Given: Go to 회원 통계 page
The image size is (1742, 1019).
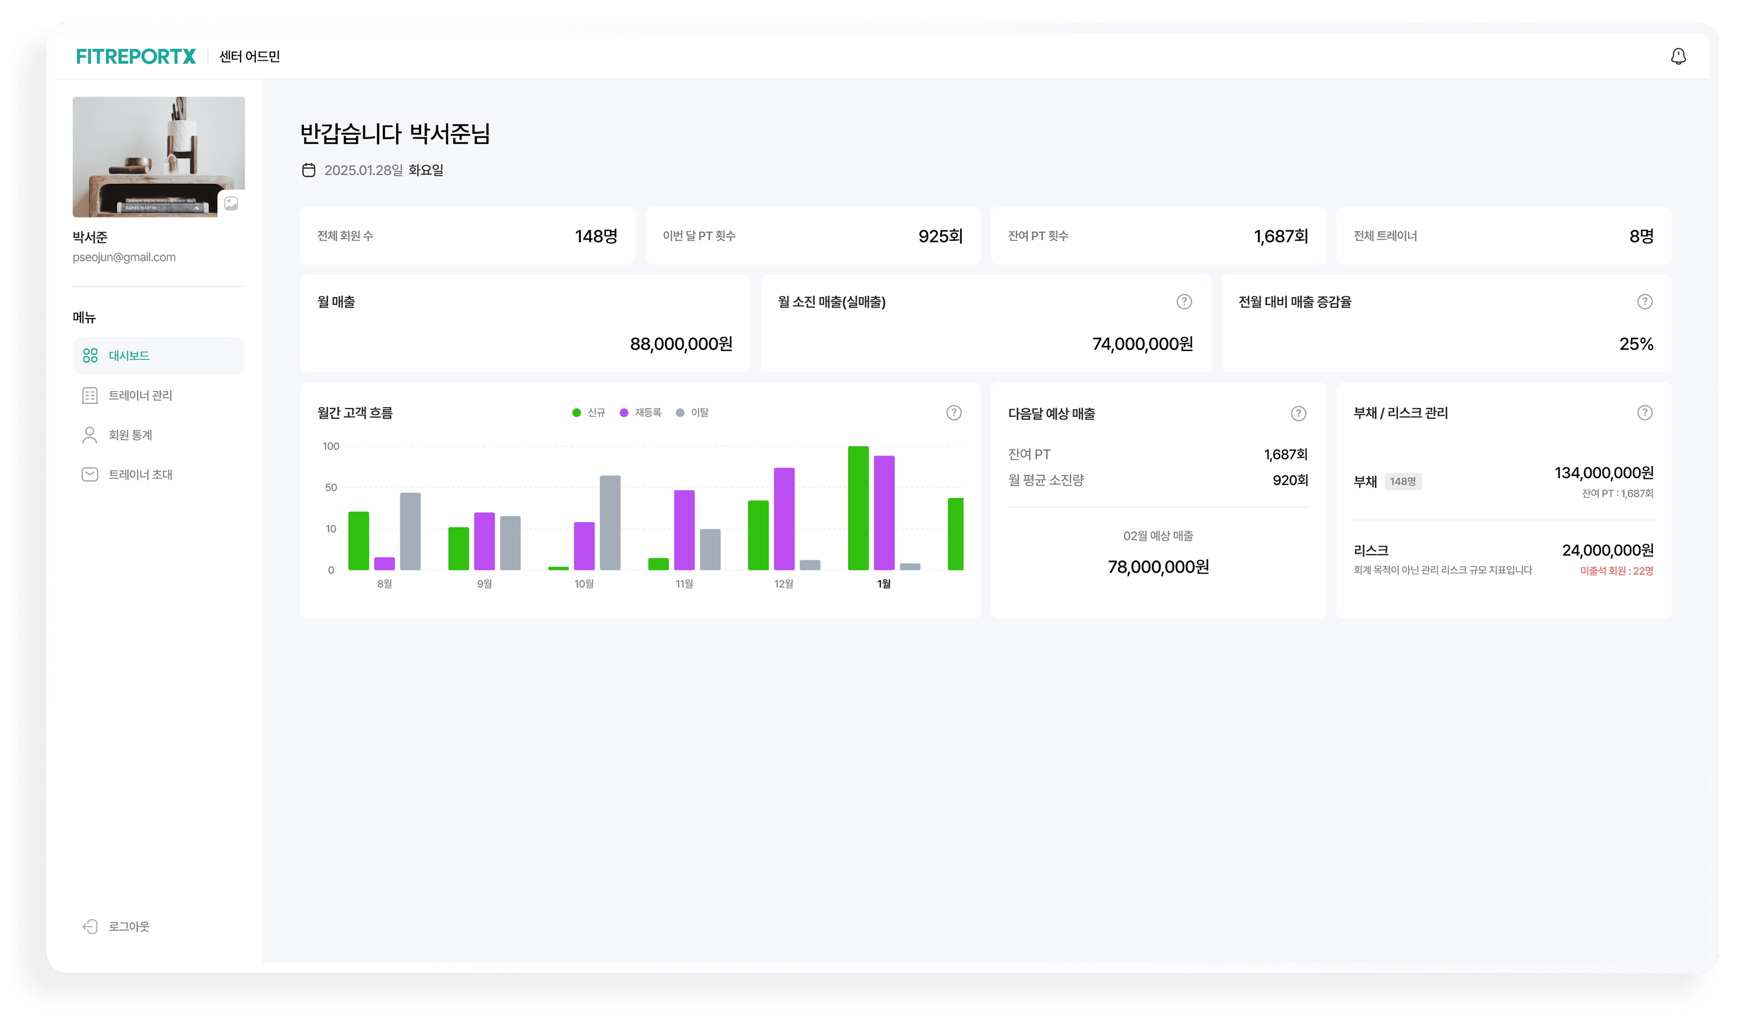Looking at the screenshot, I should 130,434.
